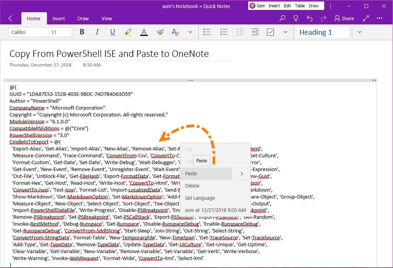The image size is (393, 268).
Task: Increase the paragraph indent
Action: [255, 32]
